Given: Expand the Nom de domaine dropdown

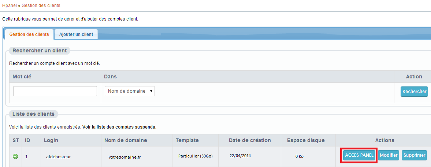Looking at the screenshot, I should click(x=130, y=91).
